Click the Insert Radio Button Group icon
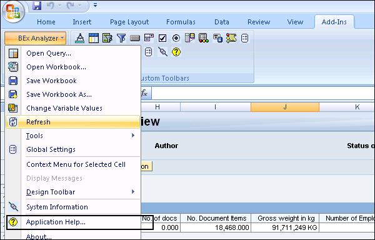The image size is (375, 240). tap(176, 38)
